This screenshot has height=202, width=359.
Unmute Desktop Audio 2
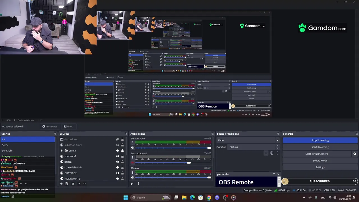pos(133,163)
